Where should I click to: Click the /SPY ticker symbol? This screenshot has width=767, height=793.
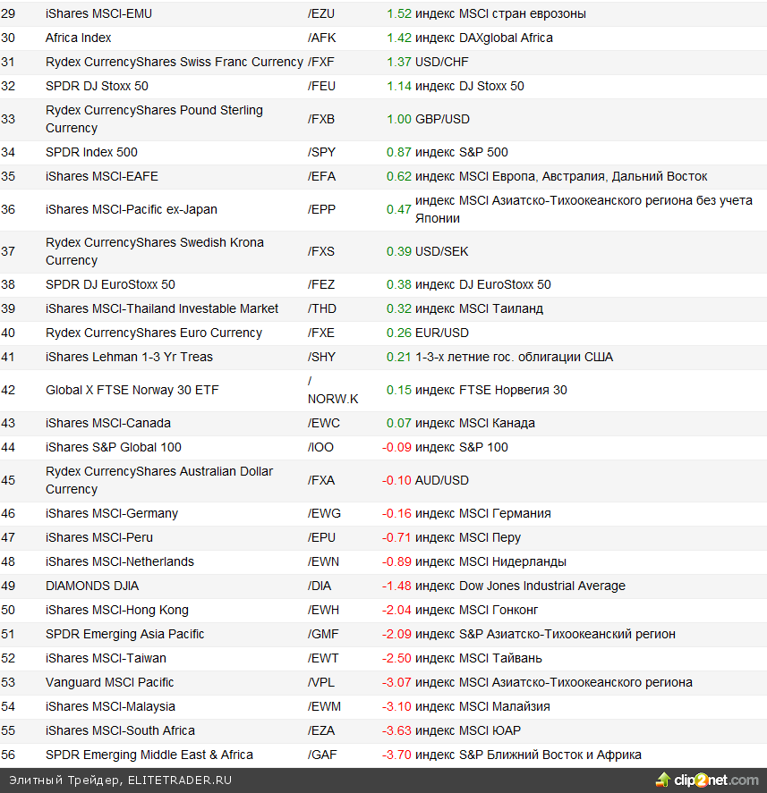coord(322,152)
